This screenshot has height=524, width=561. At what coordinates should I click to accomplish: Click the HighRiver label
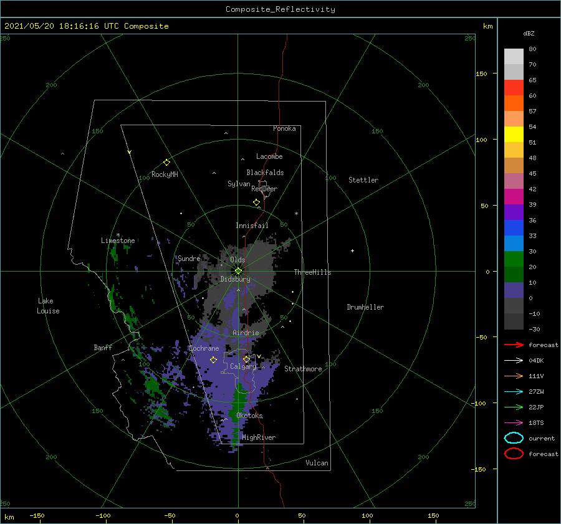click(x=259, y=437)
